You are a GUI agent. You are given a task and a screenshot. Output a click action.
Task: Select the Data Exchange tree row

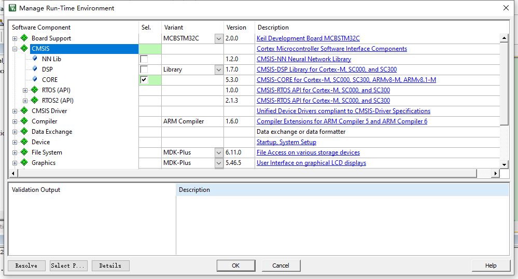coord(51,132)
